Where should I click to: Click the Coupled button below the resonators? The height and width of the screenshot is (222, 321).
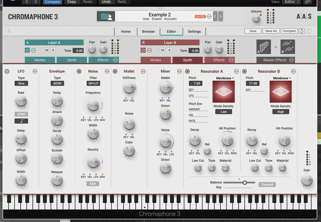pos(267,184)
